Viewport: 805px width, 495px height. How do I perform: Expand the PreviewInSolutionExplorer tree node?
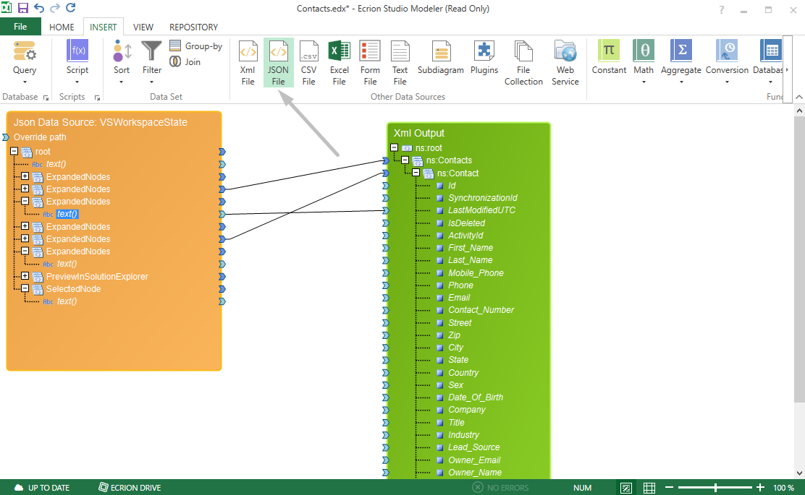pyautogui.click(x=24, y=276)
